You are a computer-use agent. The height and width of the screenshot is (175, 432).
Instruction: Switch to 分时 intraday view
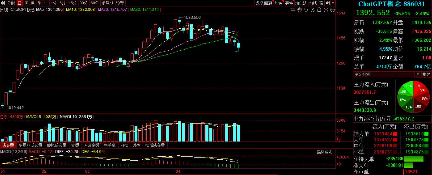(11, 3)
